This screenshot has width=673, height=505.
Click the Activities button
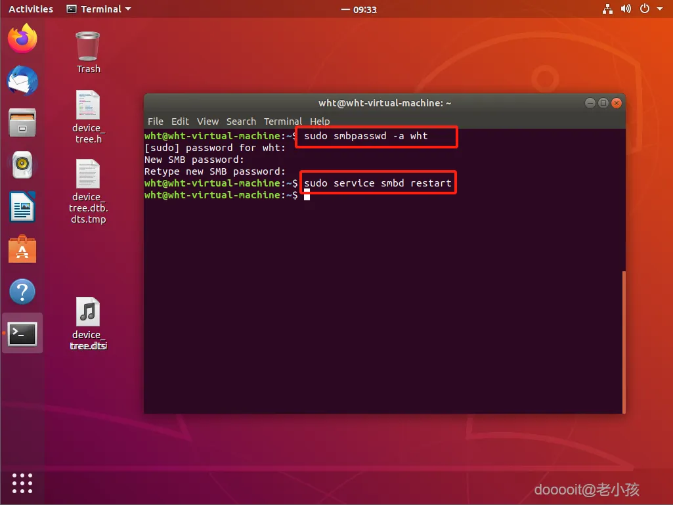(x=31, y=9)
